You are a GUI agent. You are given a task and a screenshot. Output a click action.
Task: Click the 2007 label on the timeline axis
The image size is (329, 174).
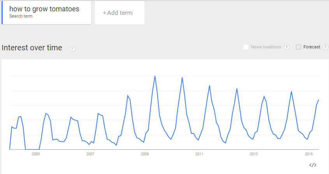(90, 154)
